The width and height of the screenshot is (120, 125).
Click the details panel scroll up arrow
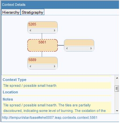click(x=117, y=78)
